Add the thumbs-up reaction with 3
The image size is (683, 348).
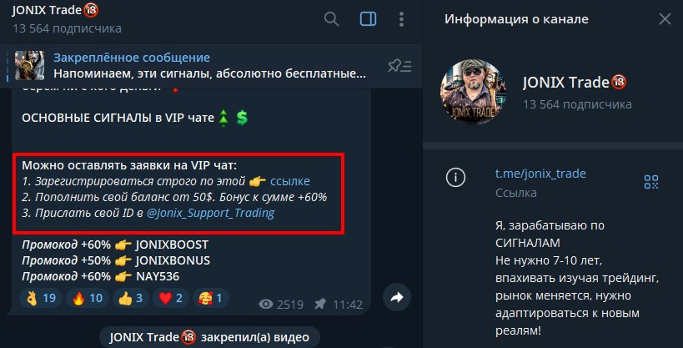[131, 298]
